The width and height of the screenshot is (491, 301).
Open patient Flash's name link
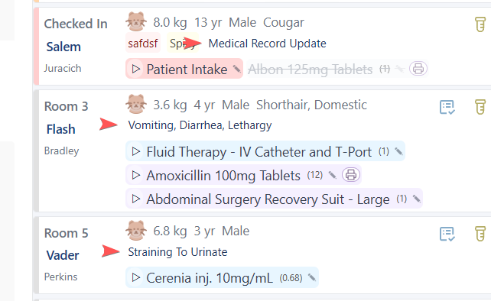click(x=60, y=129)
